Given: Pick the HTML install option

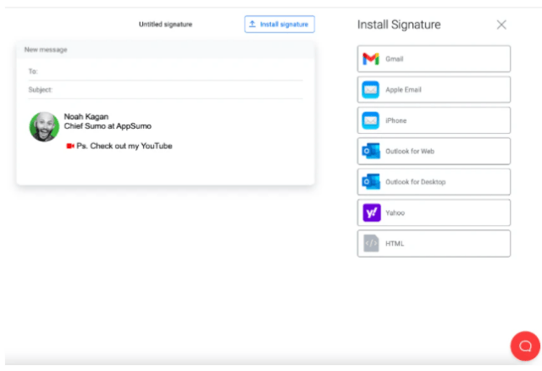Looking at the screenshot, I should (x=434, y=243).
